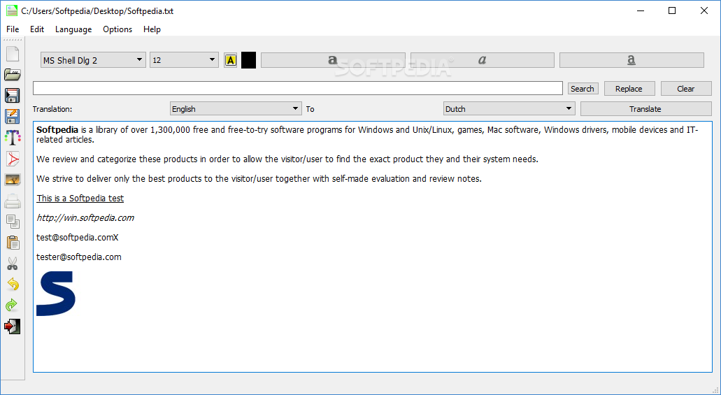Viewport: 721px width, 395px height.
Task: Toggle bold formatting button
Action: pos(333,60)
